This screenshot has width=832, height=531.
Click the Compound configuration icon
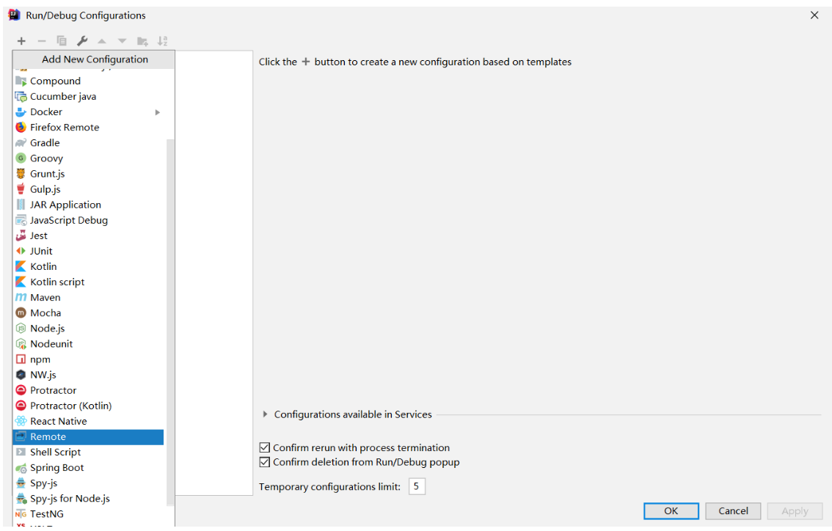pyautogui.click(x=21, y=81)
